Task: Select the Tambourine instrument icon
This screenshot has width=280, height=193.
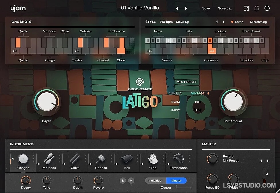Action: point(178,159)
